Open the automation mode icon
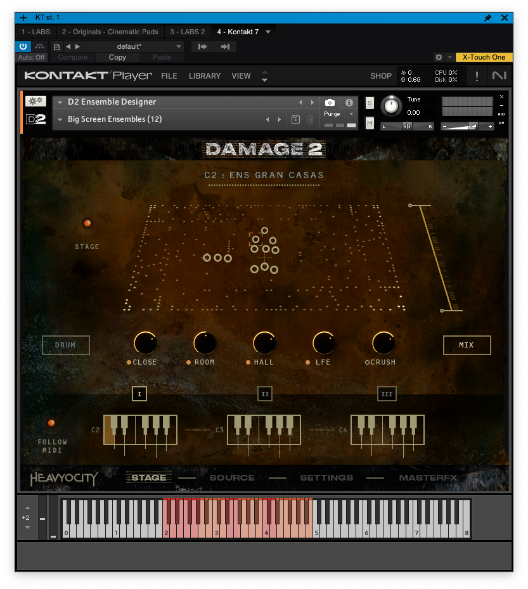This screenshot has width=528, height=589. (x=39, y=46)
